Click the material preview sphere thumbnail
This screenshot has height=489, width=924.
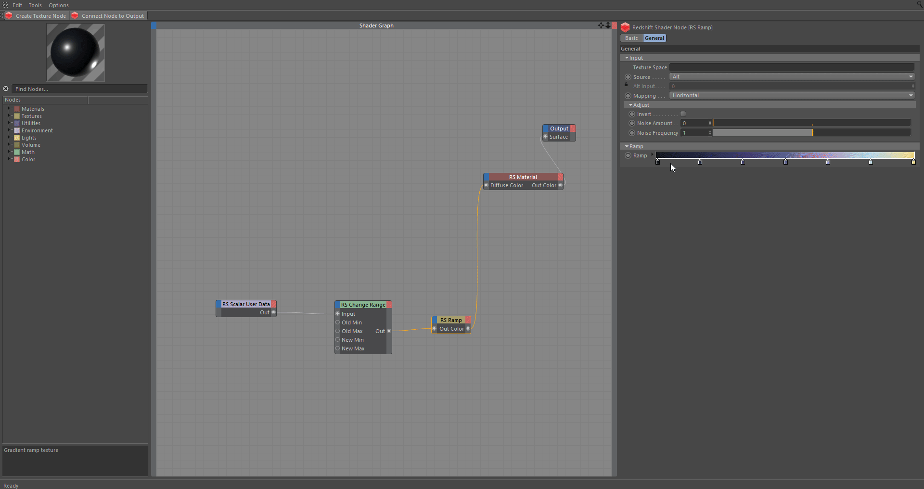[76, 52]
